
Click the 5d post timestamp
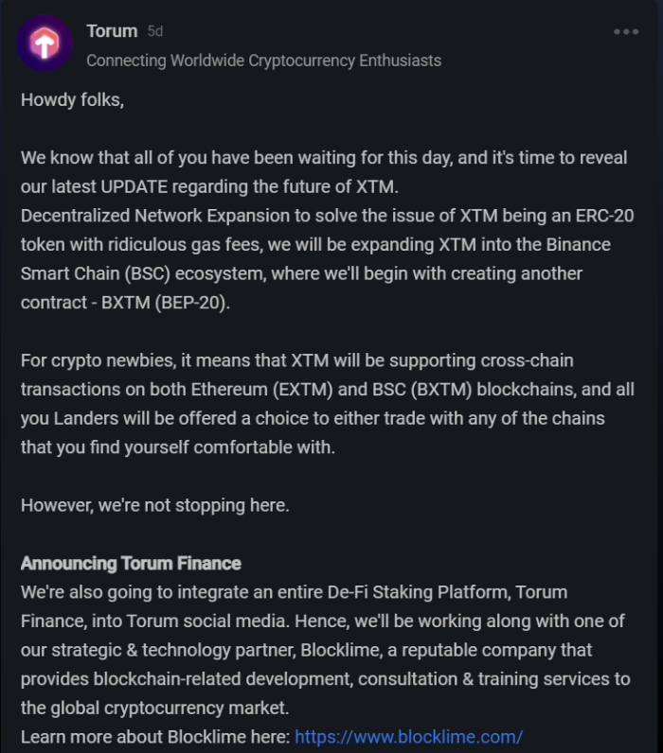(154, 31)
